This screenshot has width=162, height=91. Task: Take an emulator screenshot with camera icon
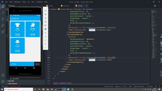[x=46, y=29]
